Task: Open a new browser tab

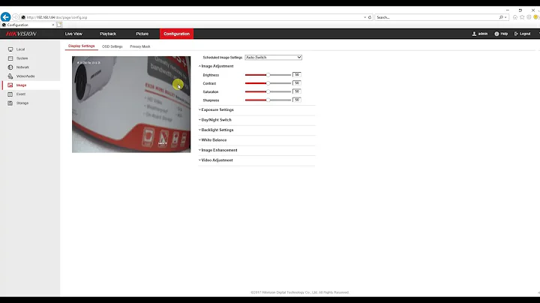Action: pyautogui.click(x=59, y=25)
